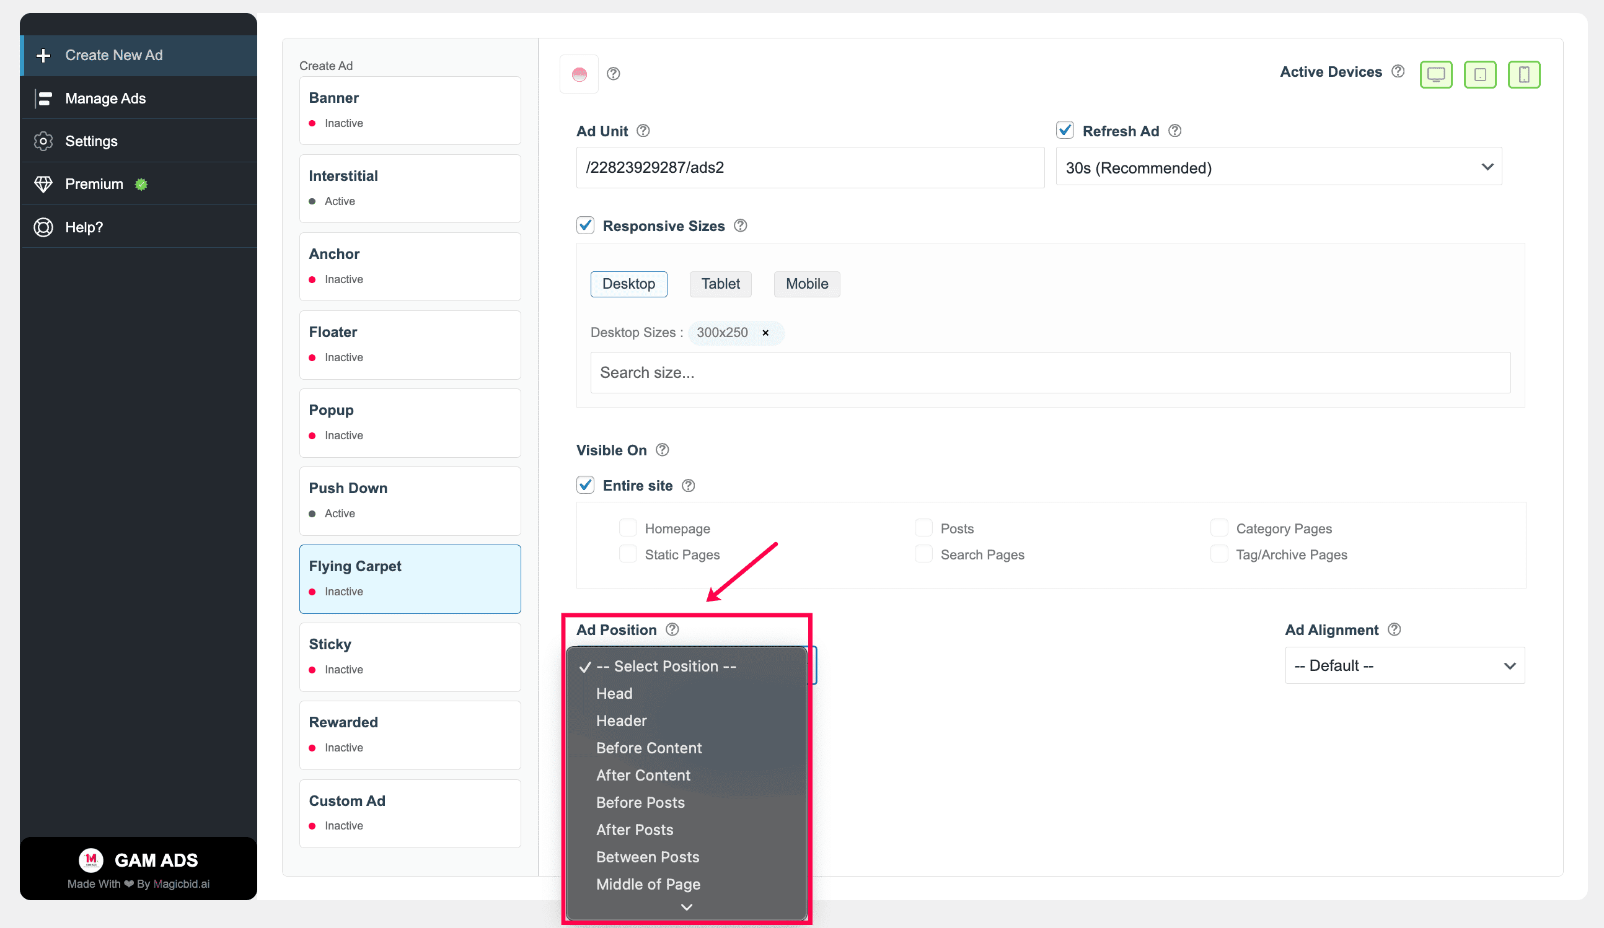Open the Push Down ad type
This screenshot has width=1604, height=928.
410,501
